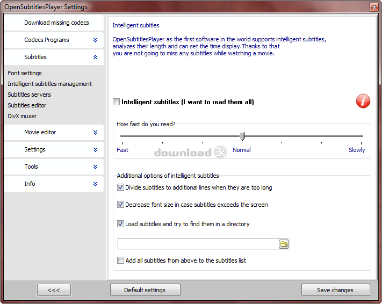Uncheck Decrease font size option
382x304 pixels.
tap(120, 205)
